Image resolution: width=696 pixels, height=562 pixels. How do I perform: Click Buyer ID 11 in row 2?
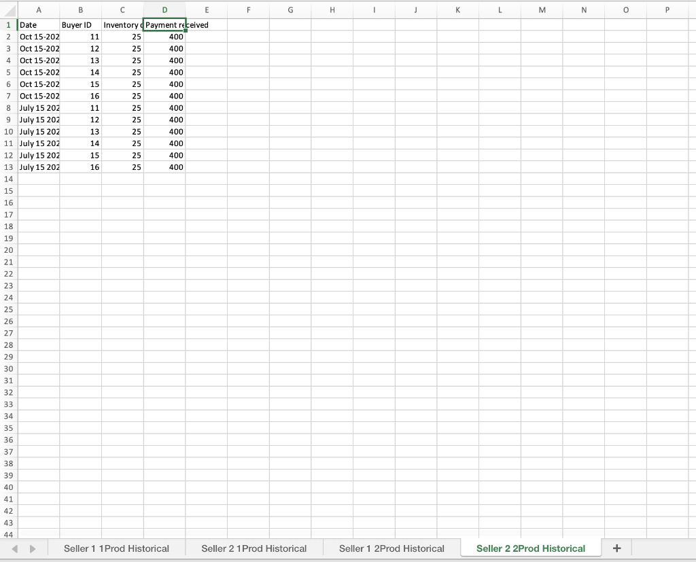[80, 37]
